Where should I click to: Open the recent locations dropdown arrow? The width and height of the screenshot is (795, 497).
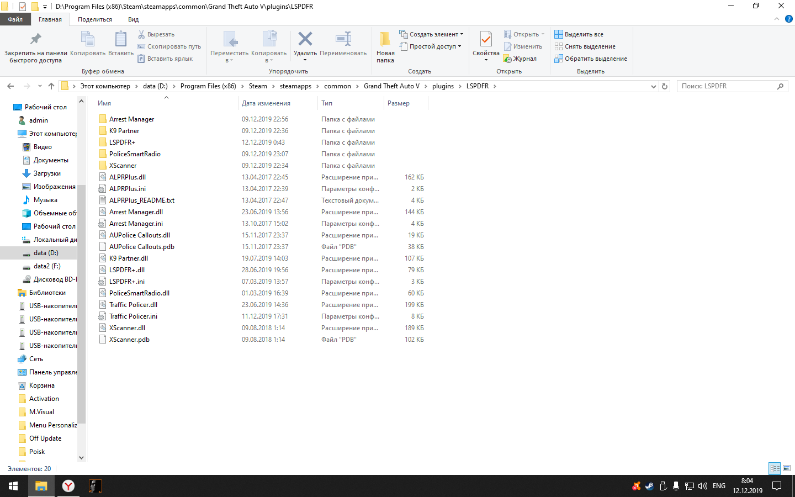pyautogui.click(x=40, y=86)
